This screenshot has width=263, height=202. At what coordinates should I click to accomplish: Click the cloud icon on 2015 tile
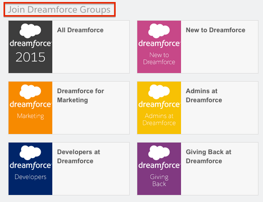pyautogui.click(x=30, y=31)
